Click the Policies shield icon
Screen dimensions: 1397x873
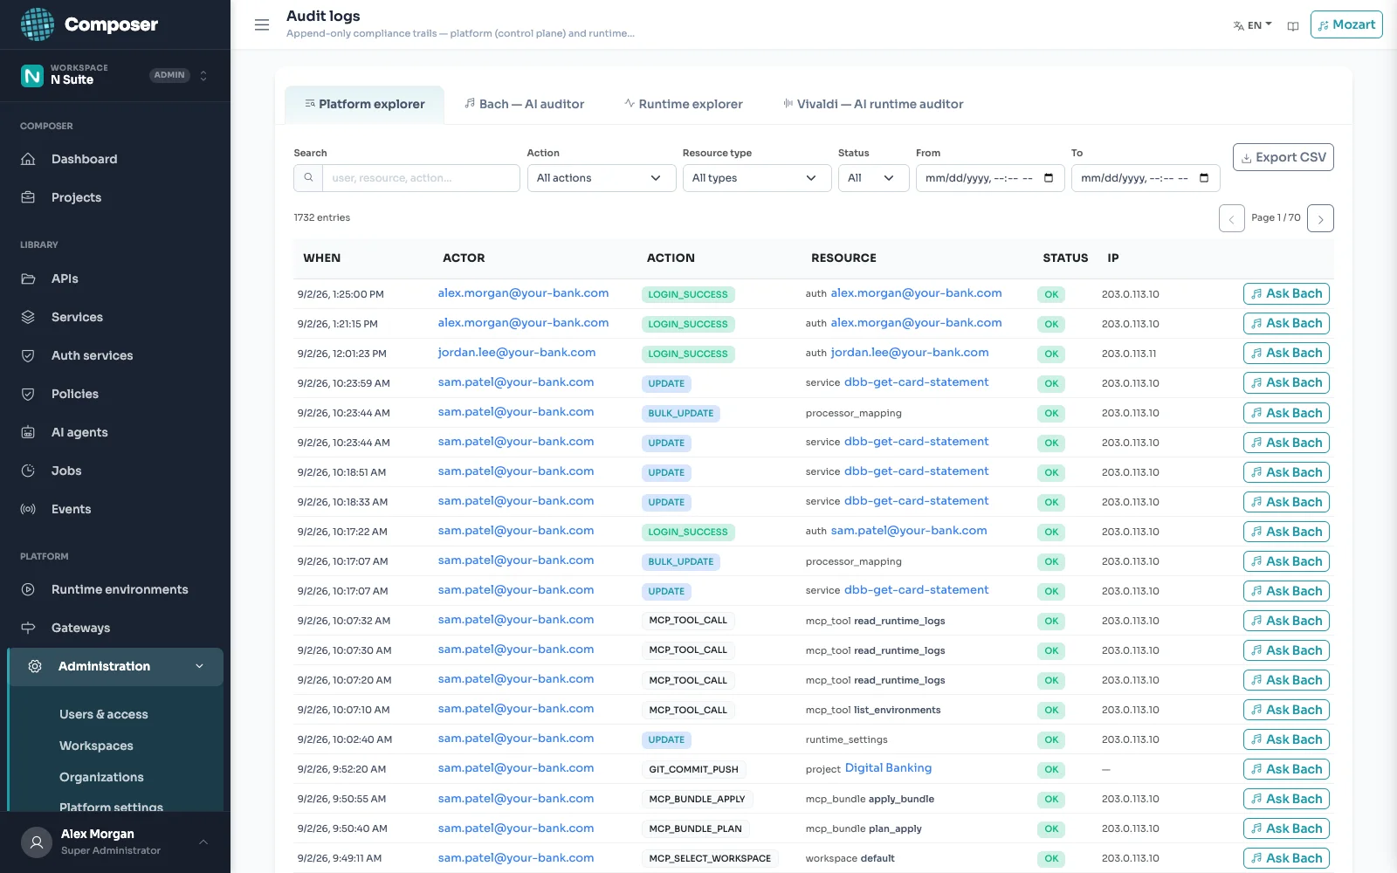click(x=28, y=394)
